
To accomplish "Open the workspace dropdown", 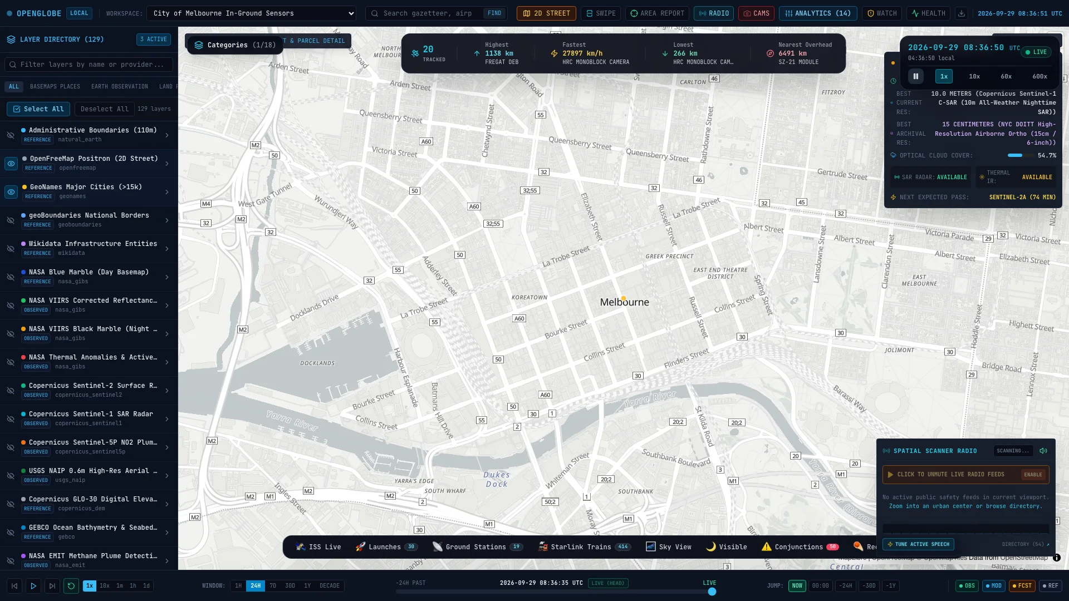I will point(251,13).
